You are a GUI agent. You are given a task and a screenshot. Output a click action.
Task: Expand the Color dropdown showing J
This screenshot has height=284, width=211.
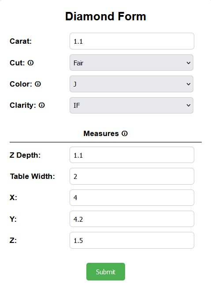pos(132,84)
